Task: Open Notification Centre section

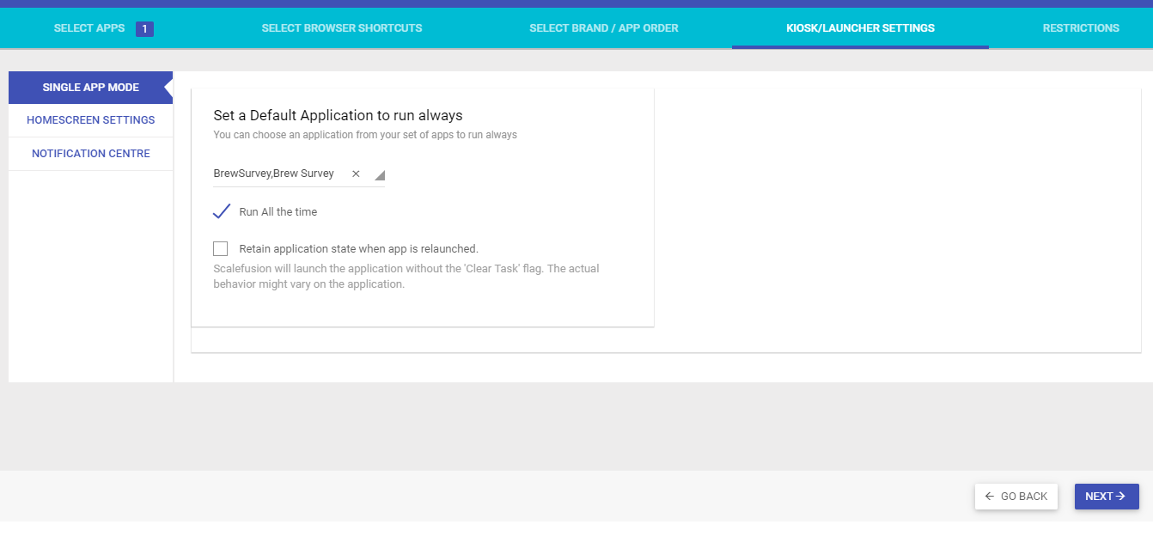Action: (90, 154)
